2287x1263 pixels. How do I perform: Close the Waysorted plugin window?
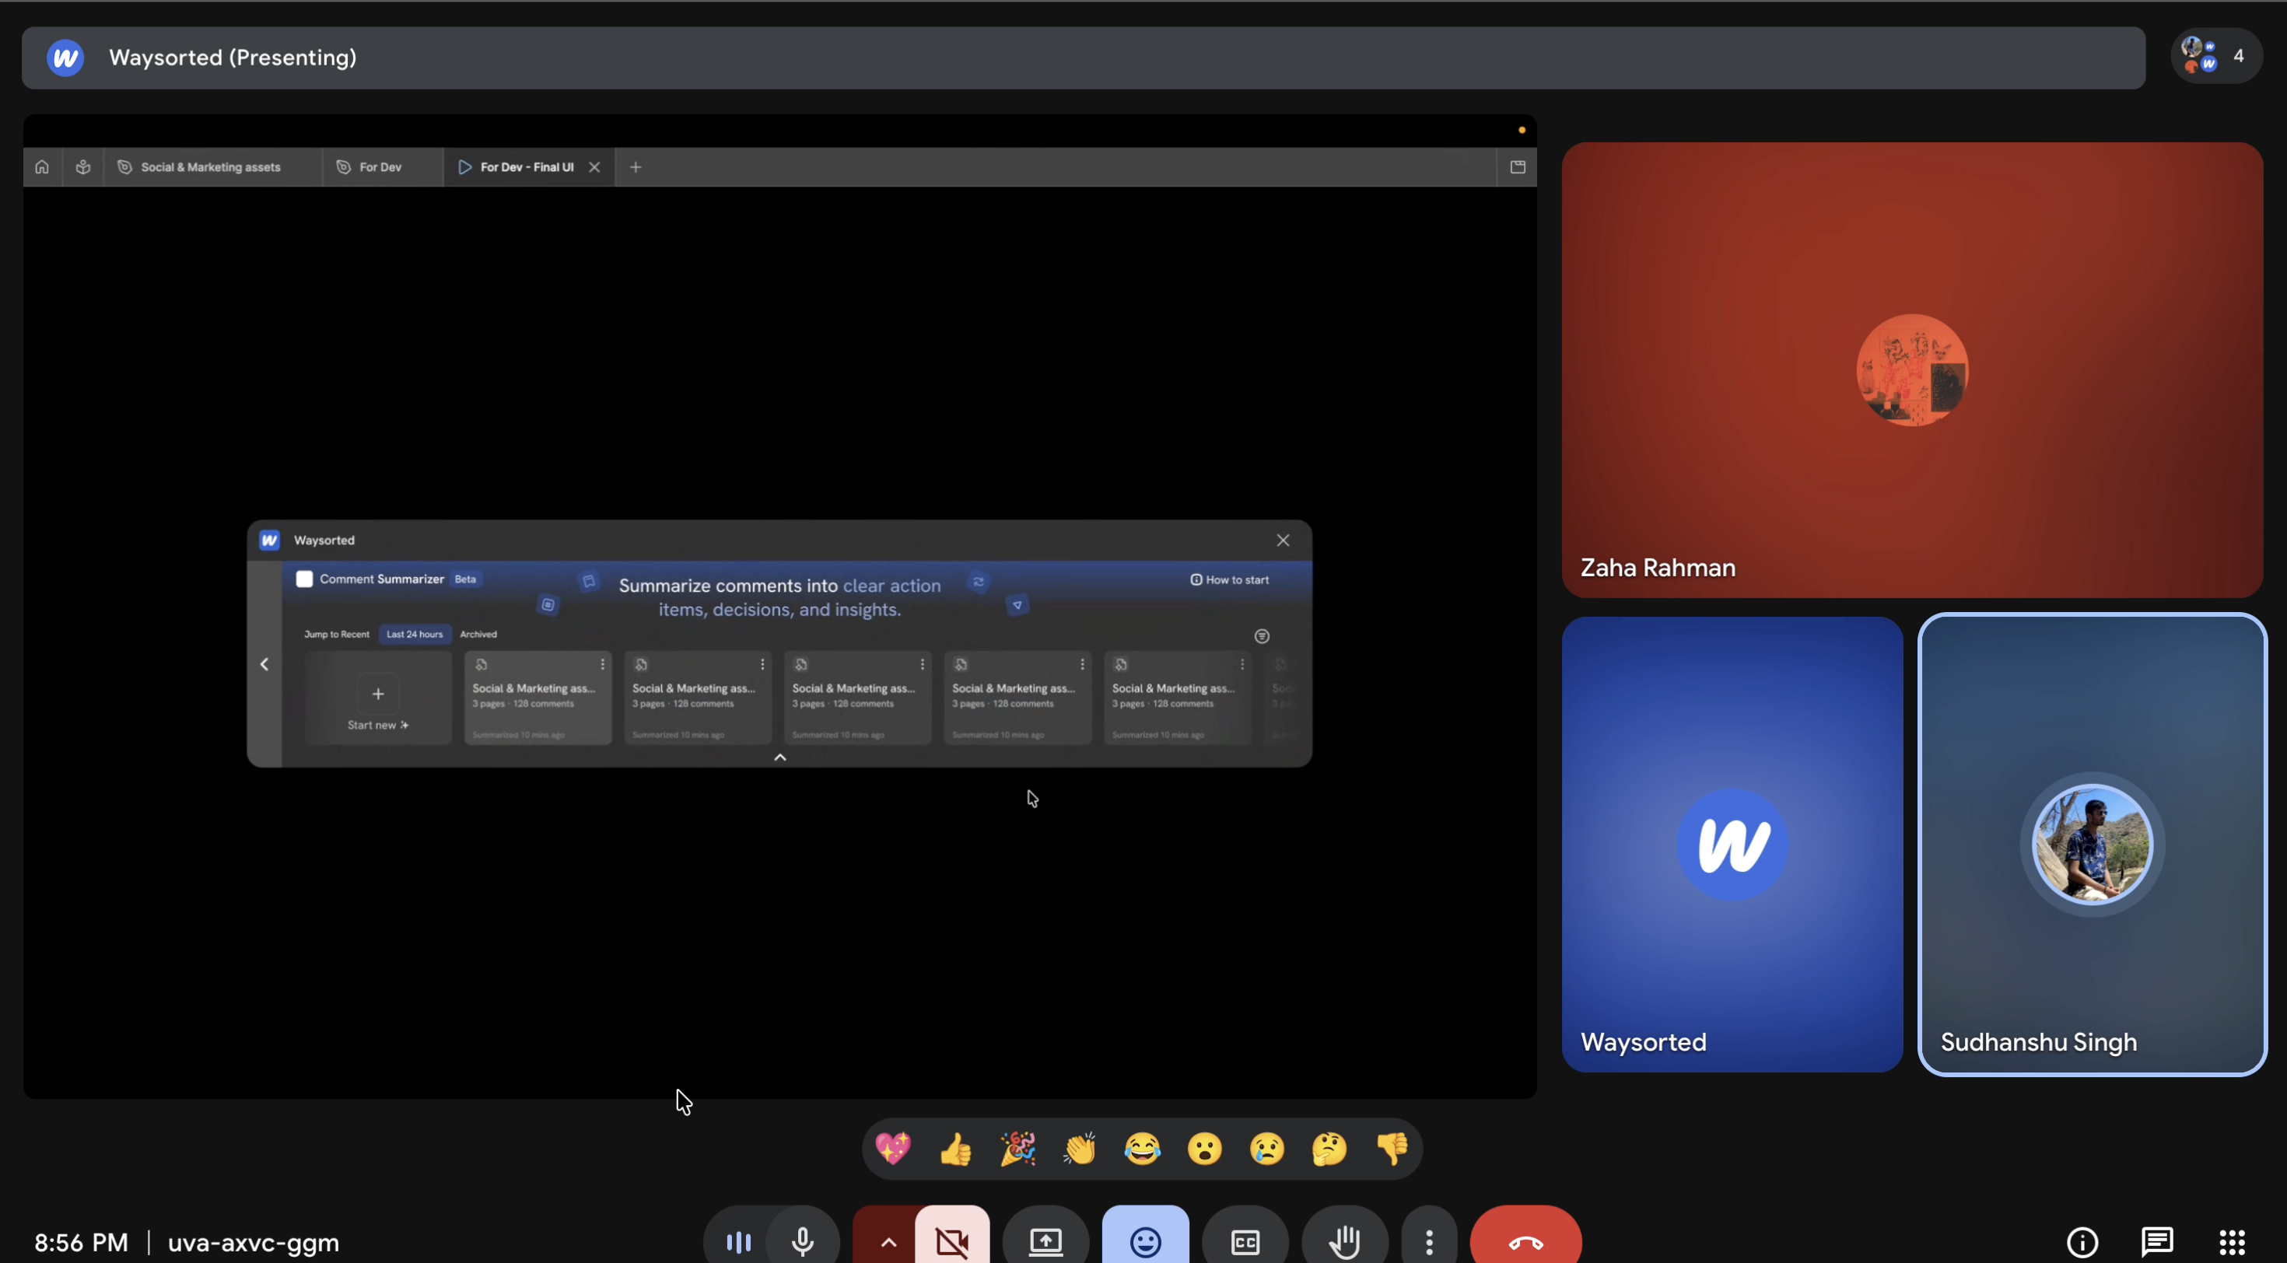1283,540
